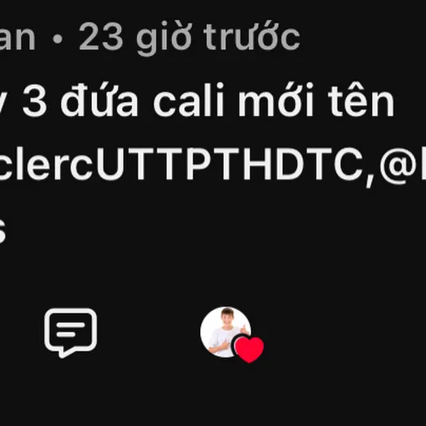426x426 pixels.
Task: Click the word "cali" in the comment
Action: (189, 100)
